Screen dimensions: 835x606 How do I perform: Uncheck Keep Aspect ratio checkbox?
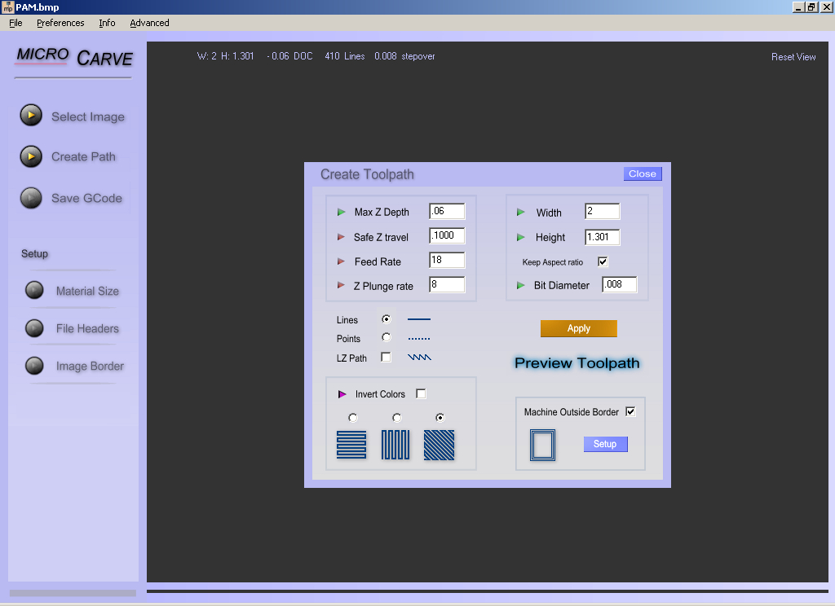coord(603,261)
